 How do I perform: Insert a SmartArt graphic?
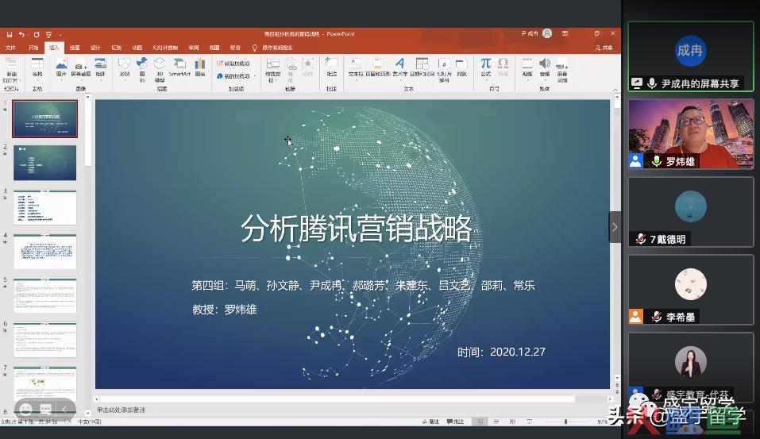point(179,67)
